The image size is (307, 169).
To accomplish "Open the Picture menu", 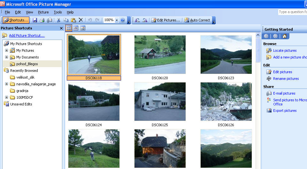I will click(43, 12).
